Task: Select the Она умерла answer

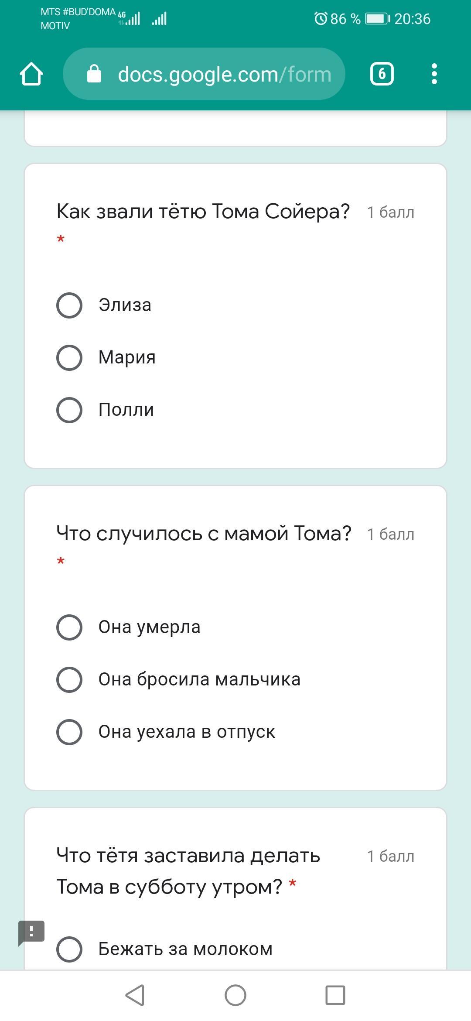Action: tap(69, 627)
